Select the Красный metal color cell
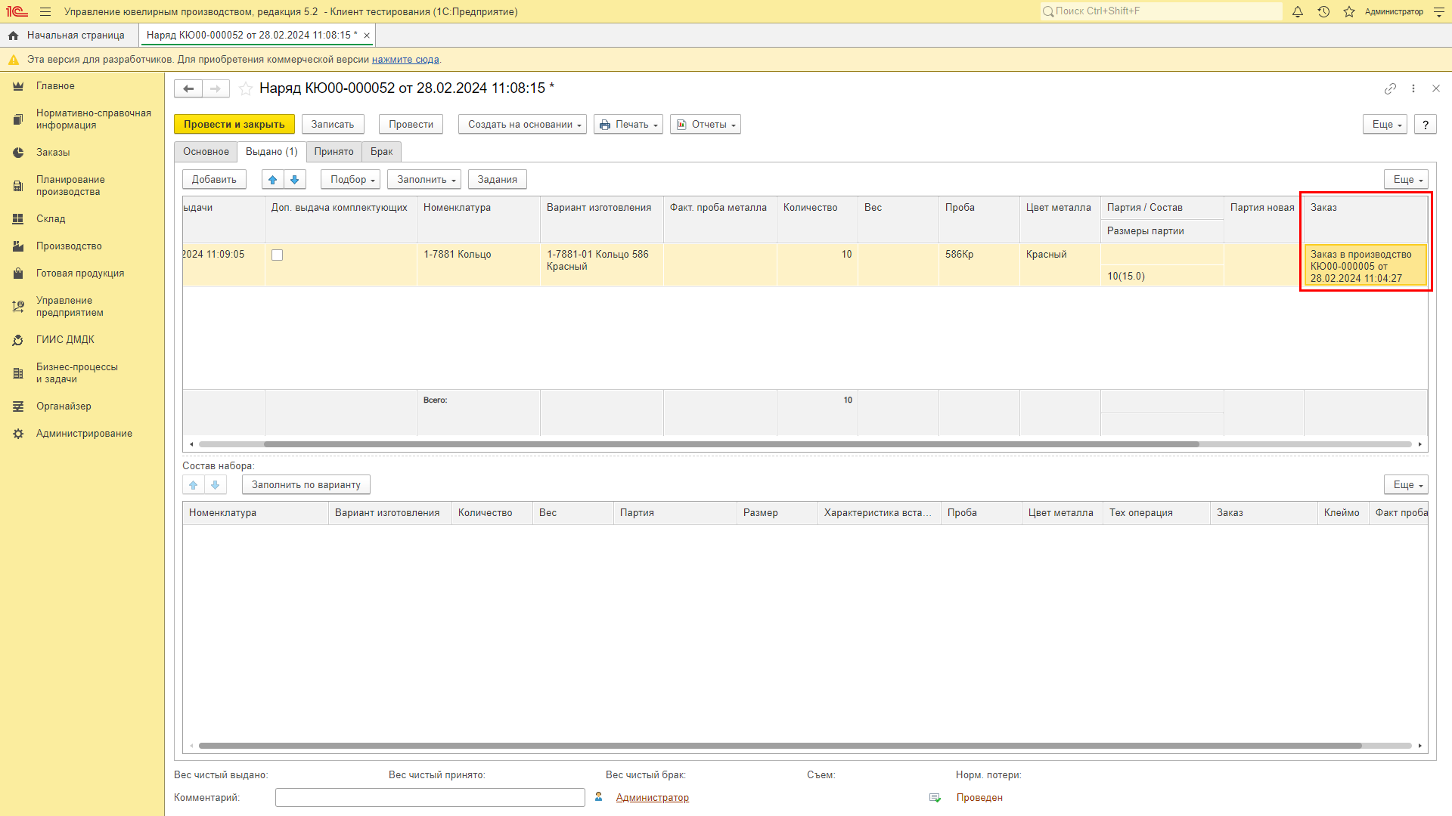This screenshot has width=1452, height=816. point(1060,264)
